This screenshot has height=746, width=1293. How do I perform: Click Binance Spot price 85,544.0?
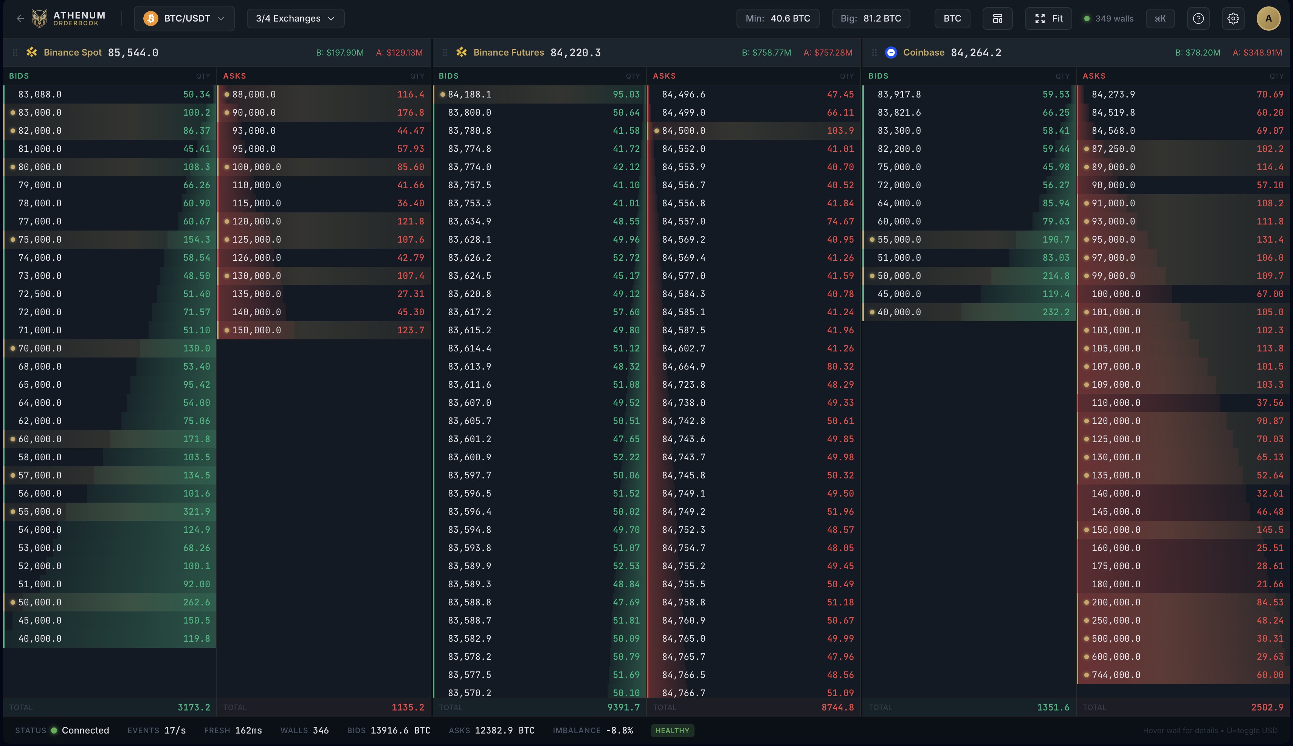(133, 53)
